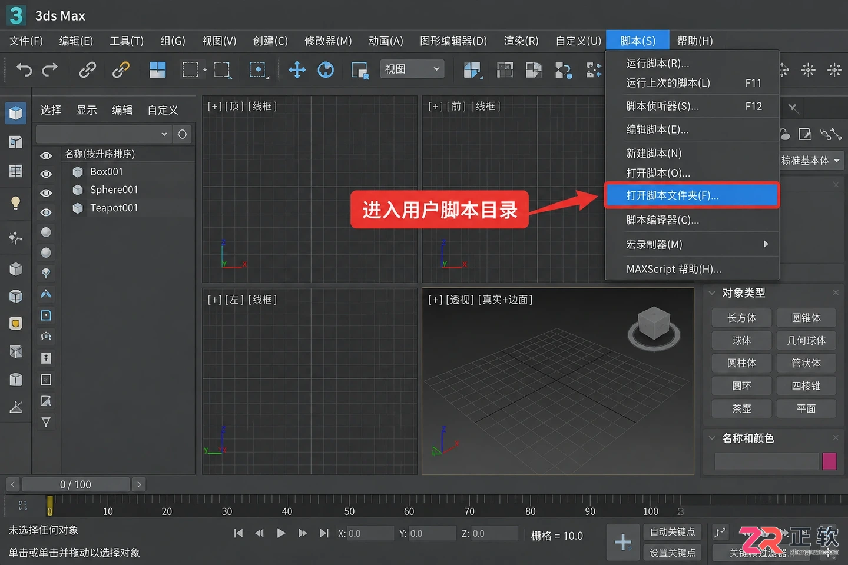Click the 球体 object type button
The height and width of the screenshot is (565, 848).
coord(741,340)
